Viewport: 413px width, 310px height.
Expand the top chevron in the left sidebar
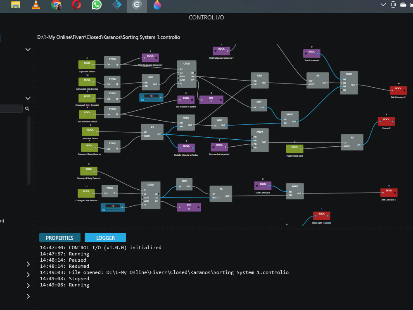[28, 49]
